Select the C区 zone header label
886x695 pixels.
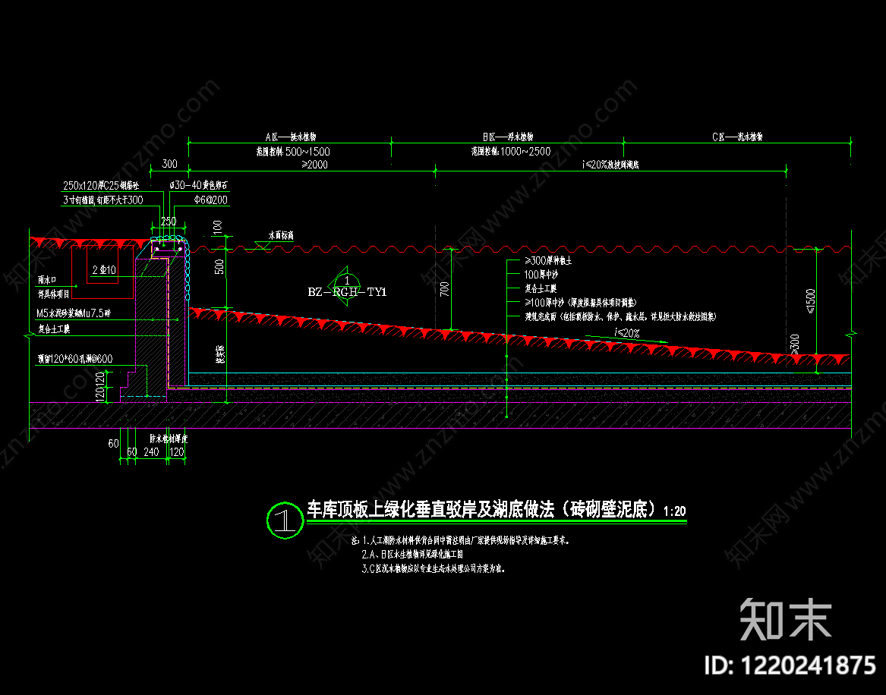[x=737, y=137]
